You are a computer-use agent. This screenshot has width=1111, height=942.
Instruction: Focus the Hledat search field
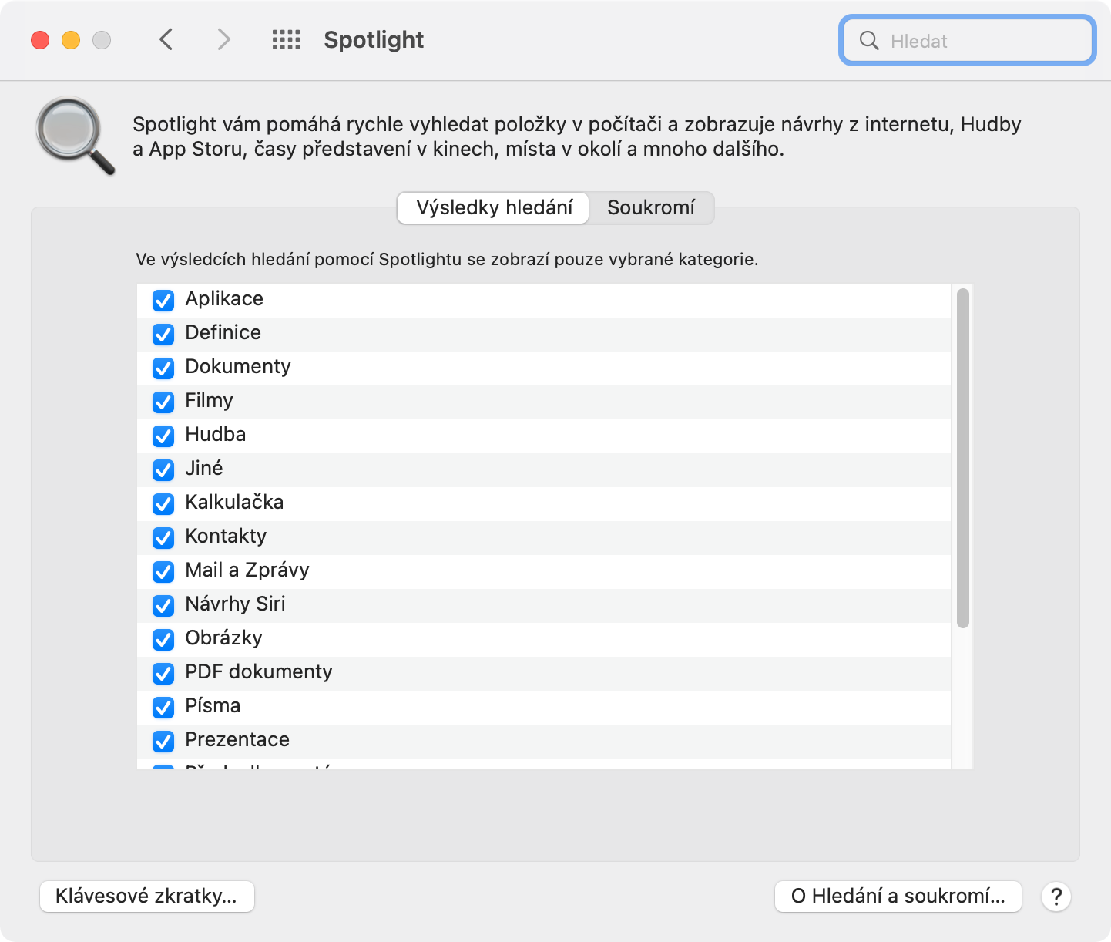pyautogui.click(x=967, y=41)
